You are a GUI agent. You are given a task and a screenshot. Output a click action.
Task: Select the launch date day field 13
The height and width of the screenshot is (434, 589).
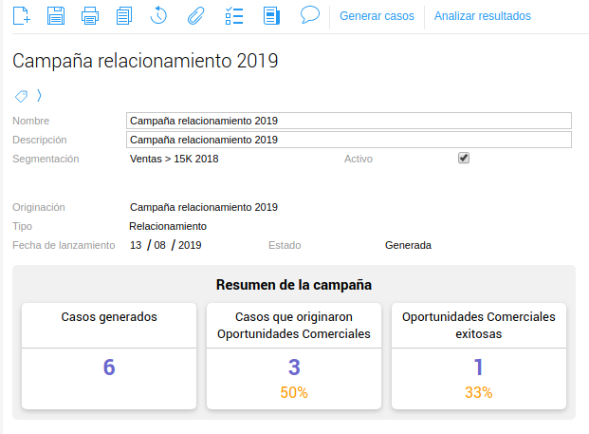[136, 245]
